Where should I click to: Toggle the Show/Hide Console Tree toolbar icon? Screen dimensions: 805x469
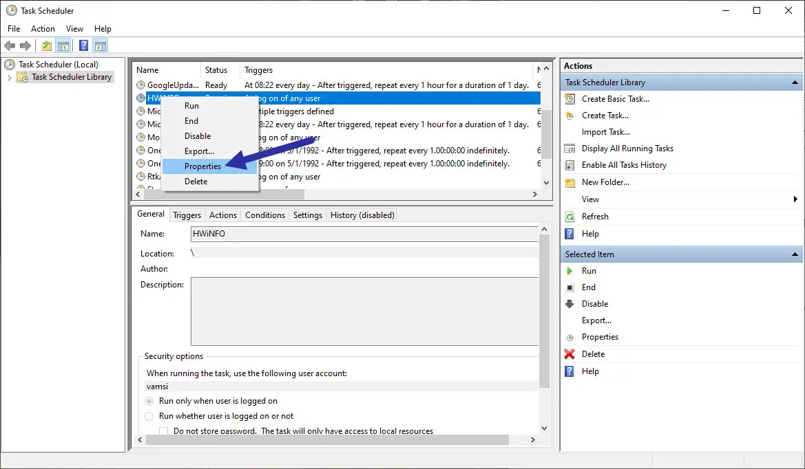(63, 46)
